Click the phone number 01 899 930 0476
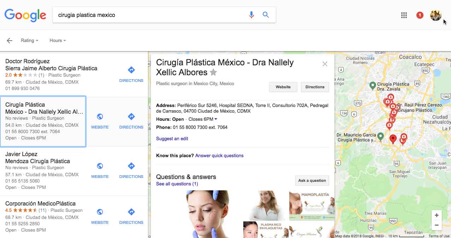The image size is (451, 238). tap(22, 89)
